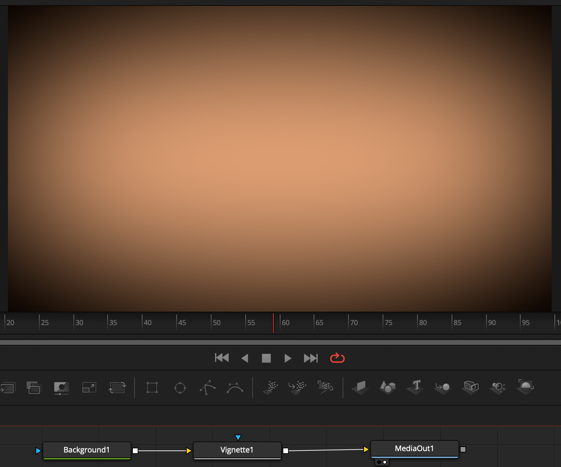Add a Text 3D node
The width and height of the screenshot is (561, 467).
[415, 388]
